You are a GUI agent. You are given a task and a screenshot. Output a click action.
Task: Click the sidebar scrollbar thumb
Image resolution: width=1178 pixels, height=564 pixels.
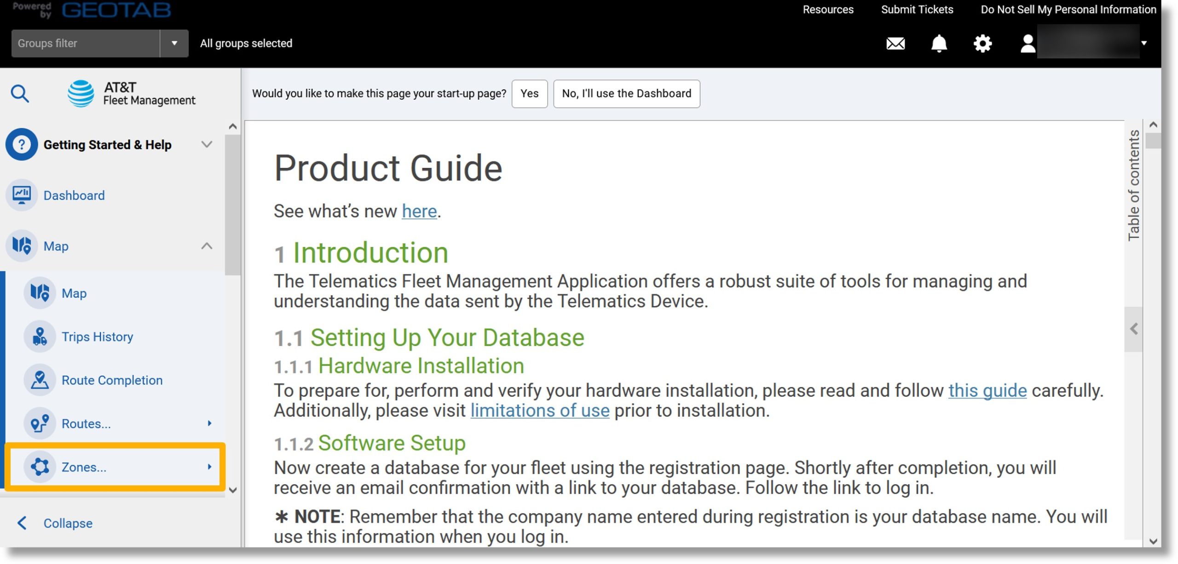pyautogui.click(x=233, y=205)
